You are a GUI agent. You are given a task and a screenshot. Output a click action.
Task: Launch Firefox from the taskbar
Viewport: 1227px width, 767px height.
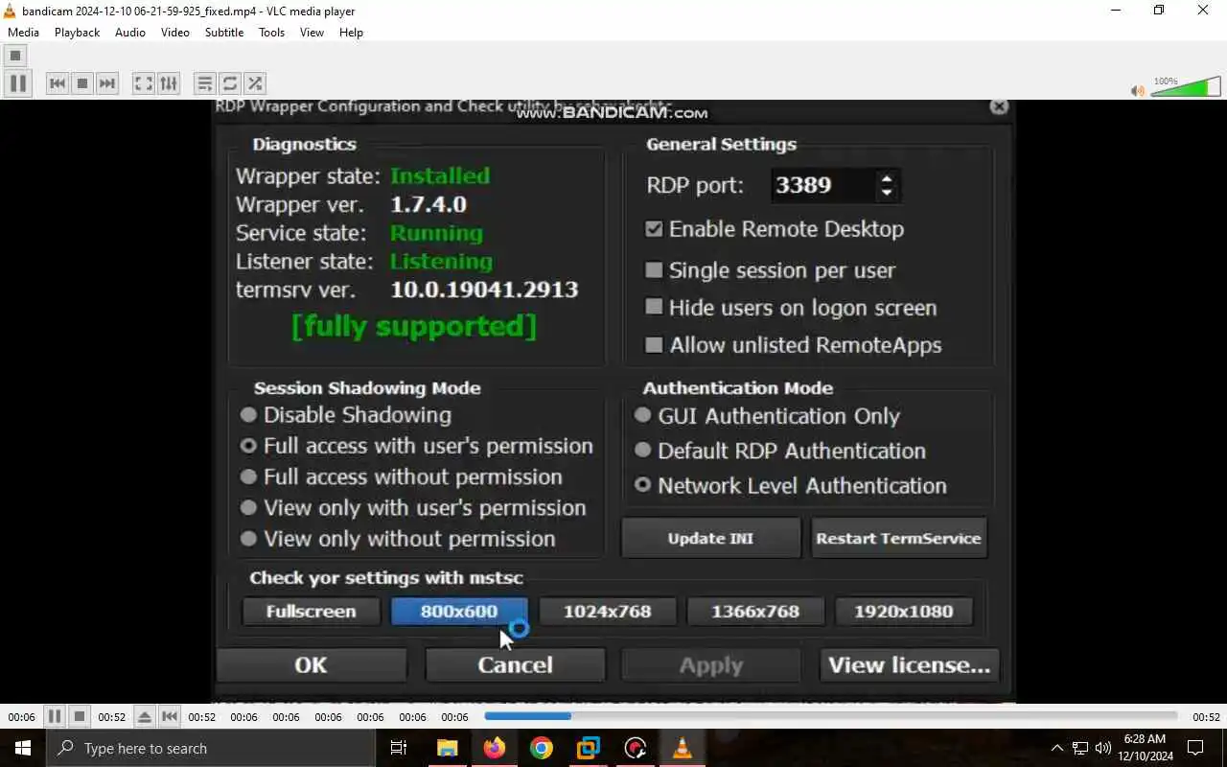pos(495,748)
